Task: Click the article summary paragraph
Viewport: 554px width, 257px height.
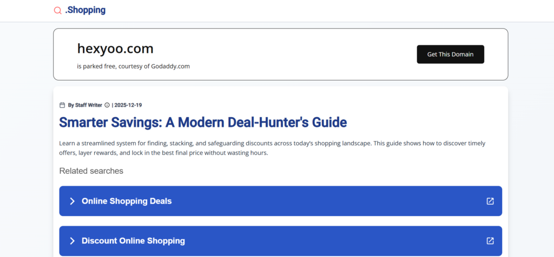Action: click(272, 148)
